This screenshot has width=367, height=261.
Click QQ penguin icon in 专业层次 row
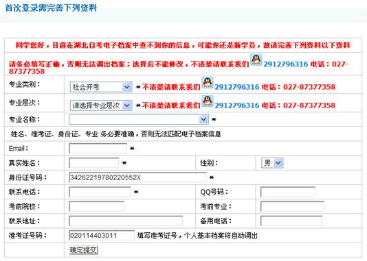click(208, 101)
